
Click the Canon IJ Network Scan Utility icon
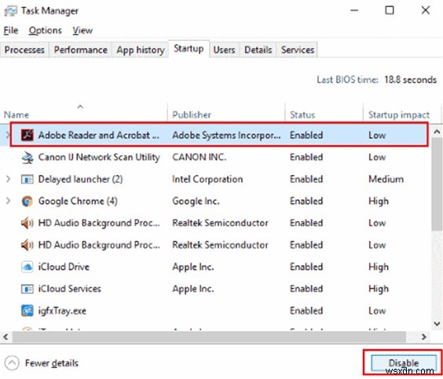(x=27, y=157)
